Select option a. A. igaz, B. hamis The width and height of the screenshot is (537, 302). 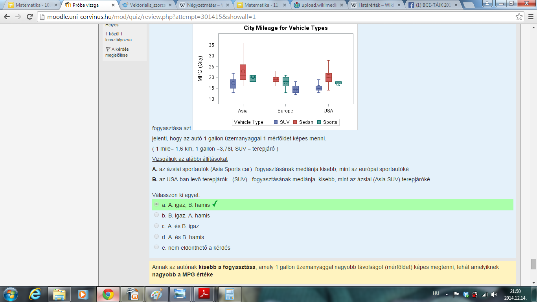point(156,204)
